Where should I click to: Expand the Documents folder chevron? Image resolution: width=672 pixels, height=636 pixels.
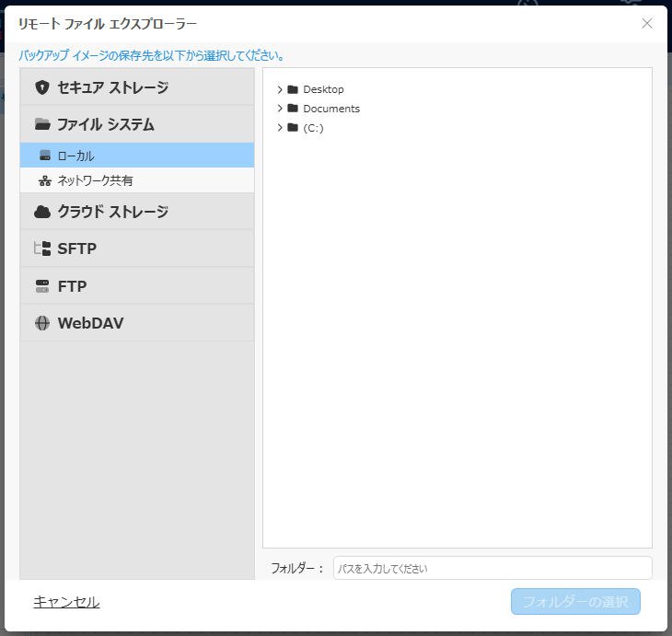pyautogui.click(x=280, y=108)
